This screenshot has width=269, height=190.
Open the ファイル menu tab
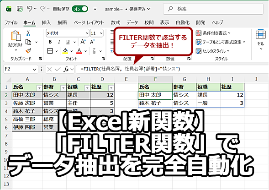pyautogui.click(x=11, y=22)
